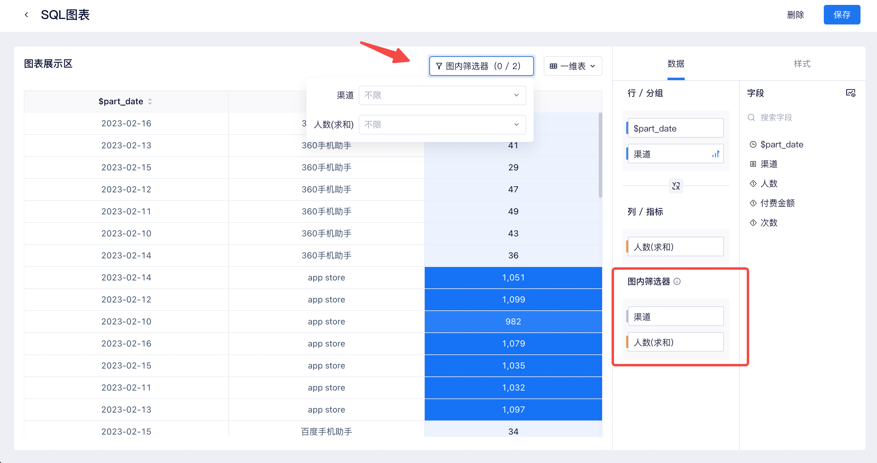This screenshot has height=463, width=877.
Task: Click the 保存 button
Action: coord(842,15)
